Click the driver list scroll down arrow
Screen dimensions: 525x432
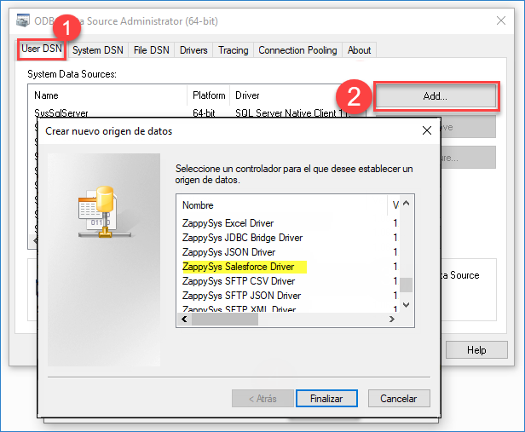[407, 305]
